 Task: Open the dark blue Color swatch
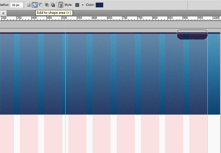click(x=99, y=5)
